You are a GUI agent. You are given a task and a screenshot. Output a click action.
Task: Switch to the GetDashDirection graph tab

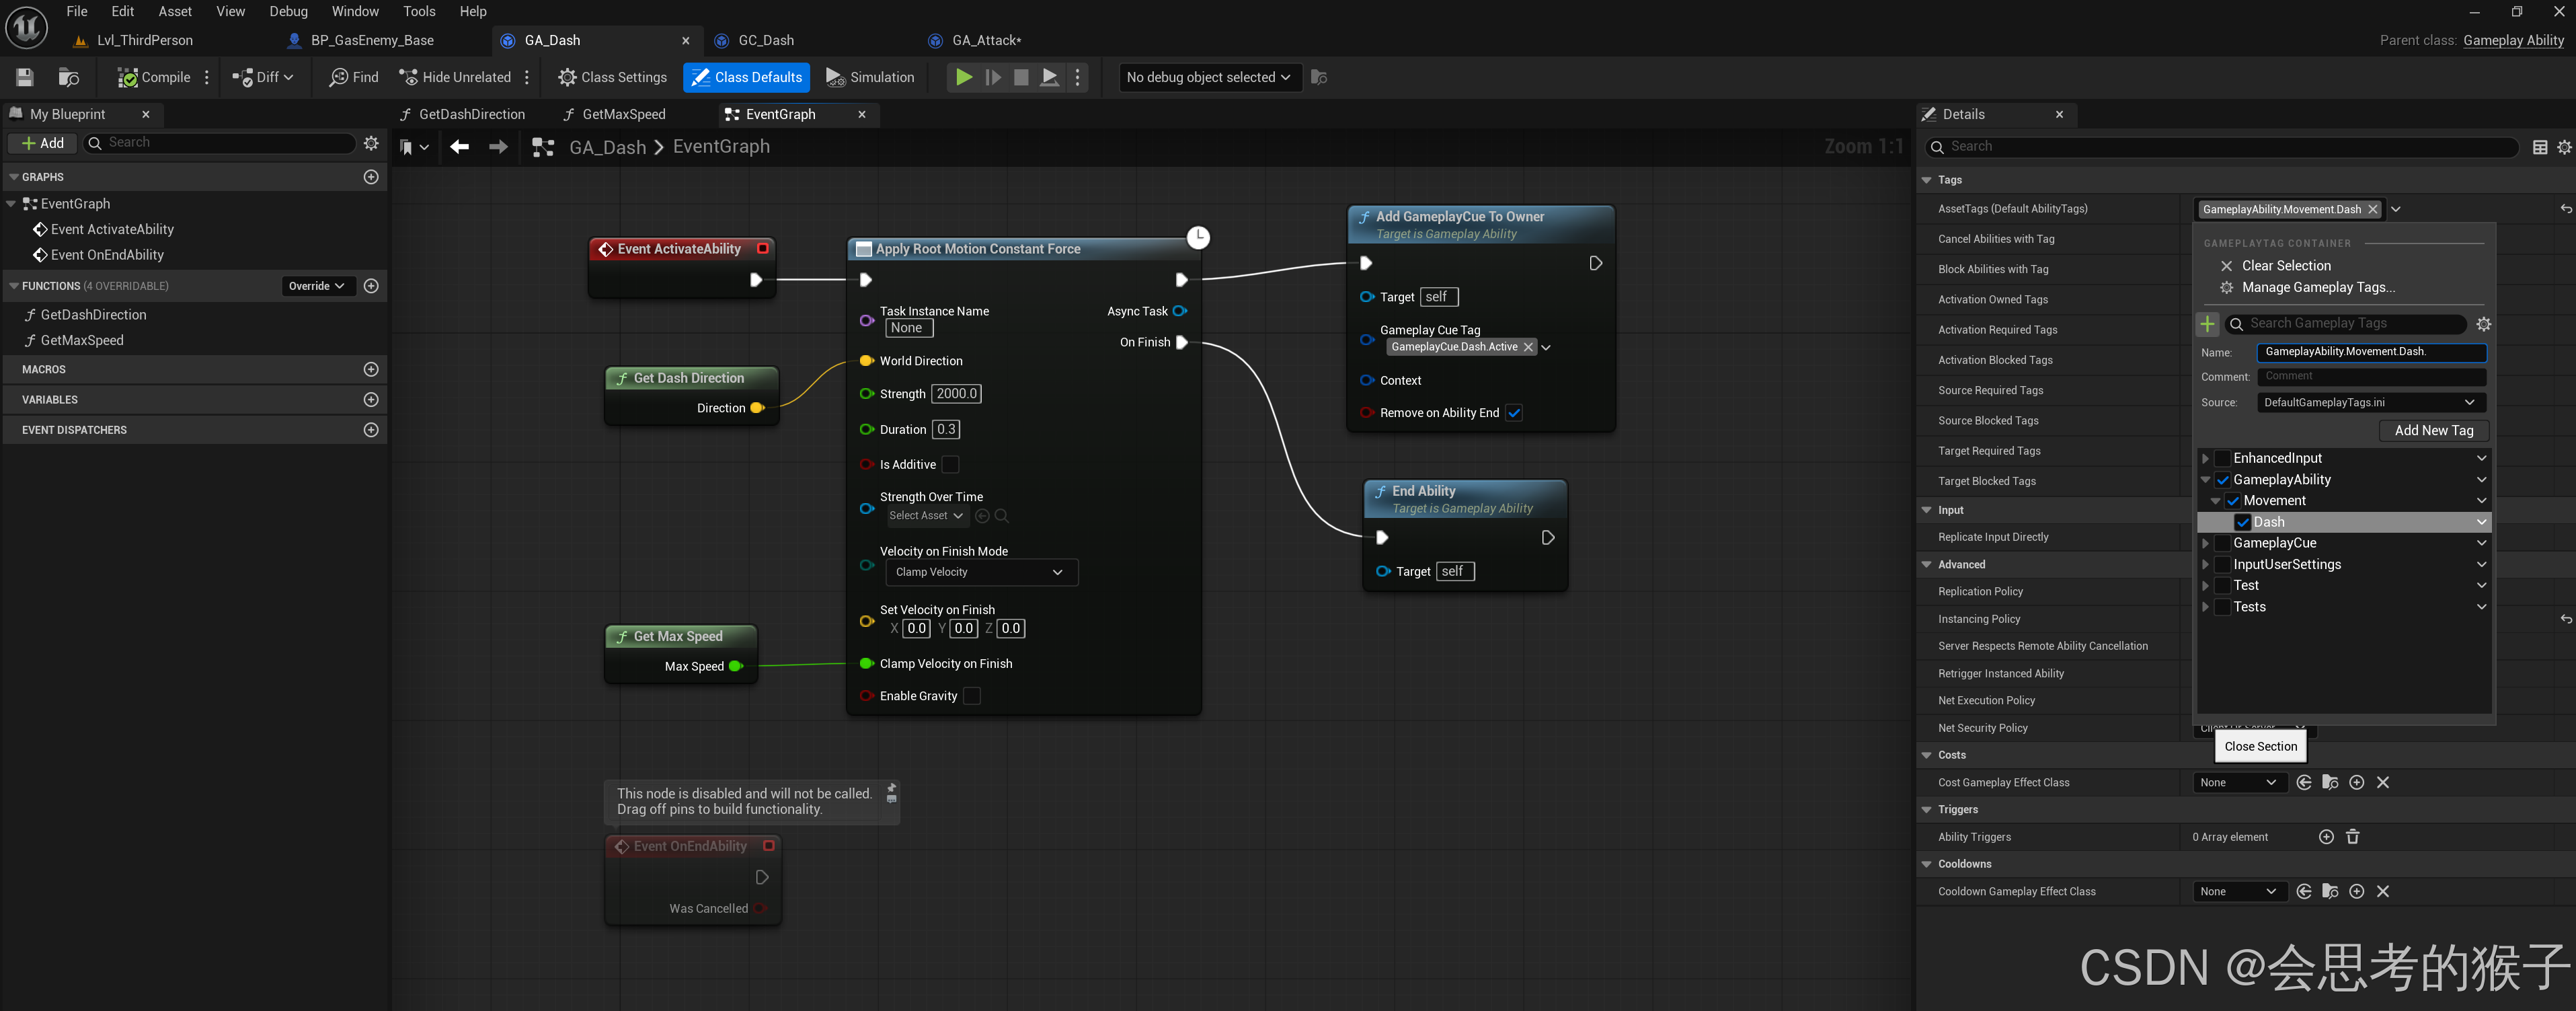click(470, 114)
